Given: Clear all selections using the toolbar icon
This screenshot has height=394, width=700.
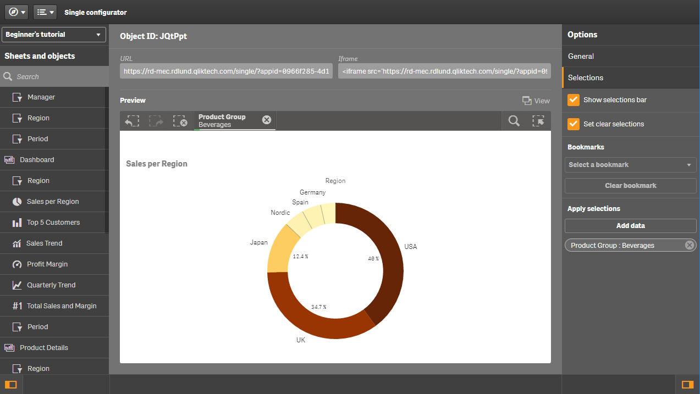Looking at the screenshot, I should coord(182,120).
